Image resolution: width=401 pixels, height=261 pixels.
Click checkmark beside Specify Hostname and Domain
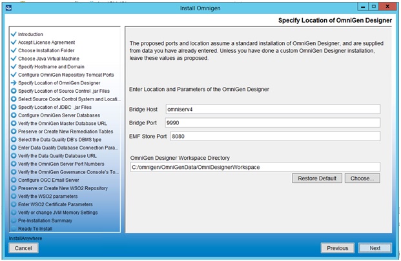click(14, 66)
